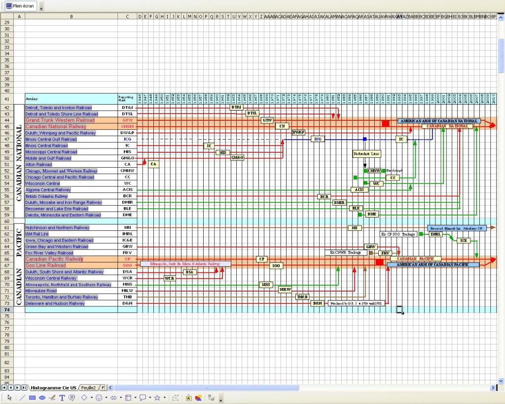Open Stars shapes dropdown arrow
The width and height of the screenshot is (505, 404).
(x=165, y=398)
